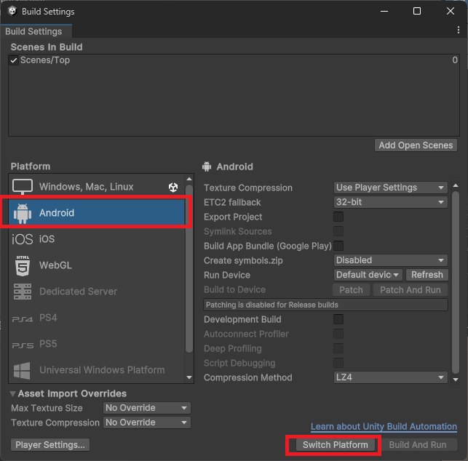
Task: Toggle the Script Debugging checkbox
Action: point(338,363)
